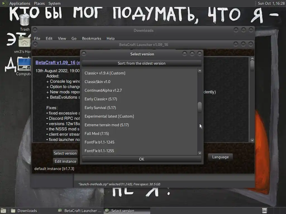Switch to BetaCraft Launcher in taskbar

coord(80,211)
